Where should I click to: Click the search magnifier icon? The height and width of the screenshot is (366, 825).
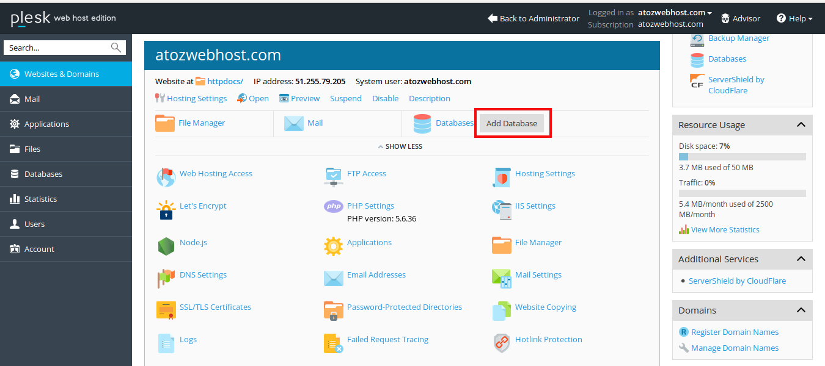point(116,48)
